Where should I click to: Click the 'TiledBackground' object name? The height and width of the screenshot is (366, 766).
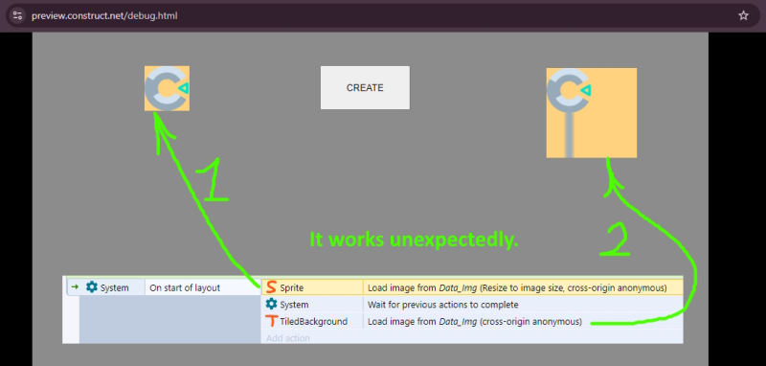click(x=314, y=322)
